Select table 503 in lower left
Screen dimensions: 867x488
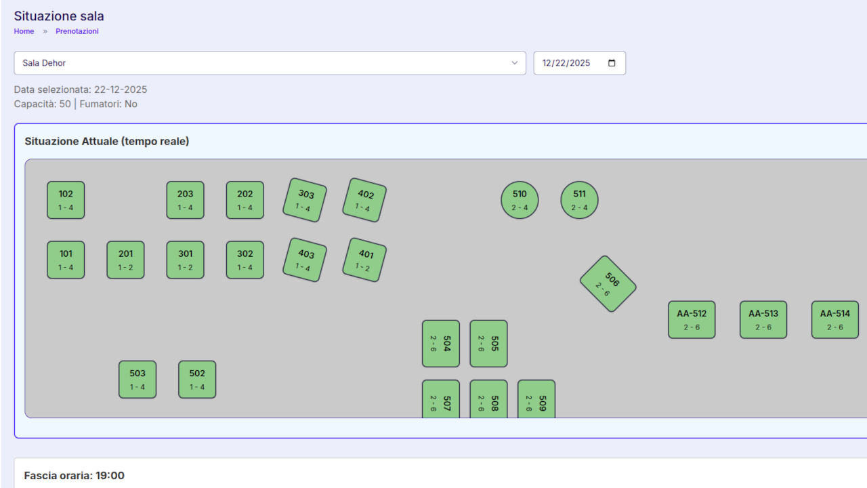138,380
